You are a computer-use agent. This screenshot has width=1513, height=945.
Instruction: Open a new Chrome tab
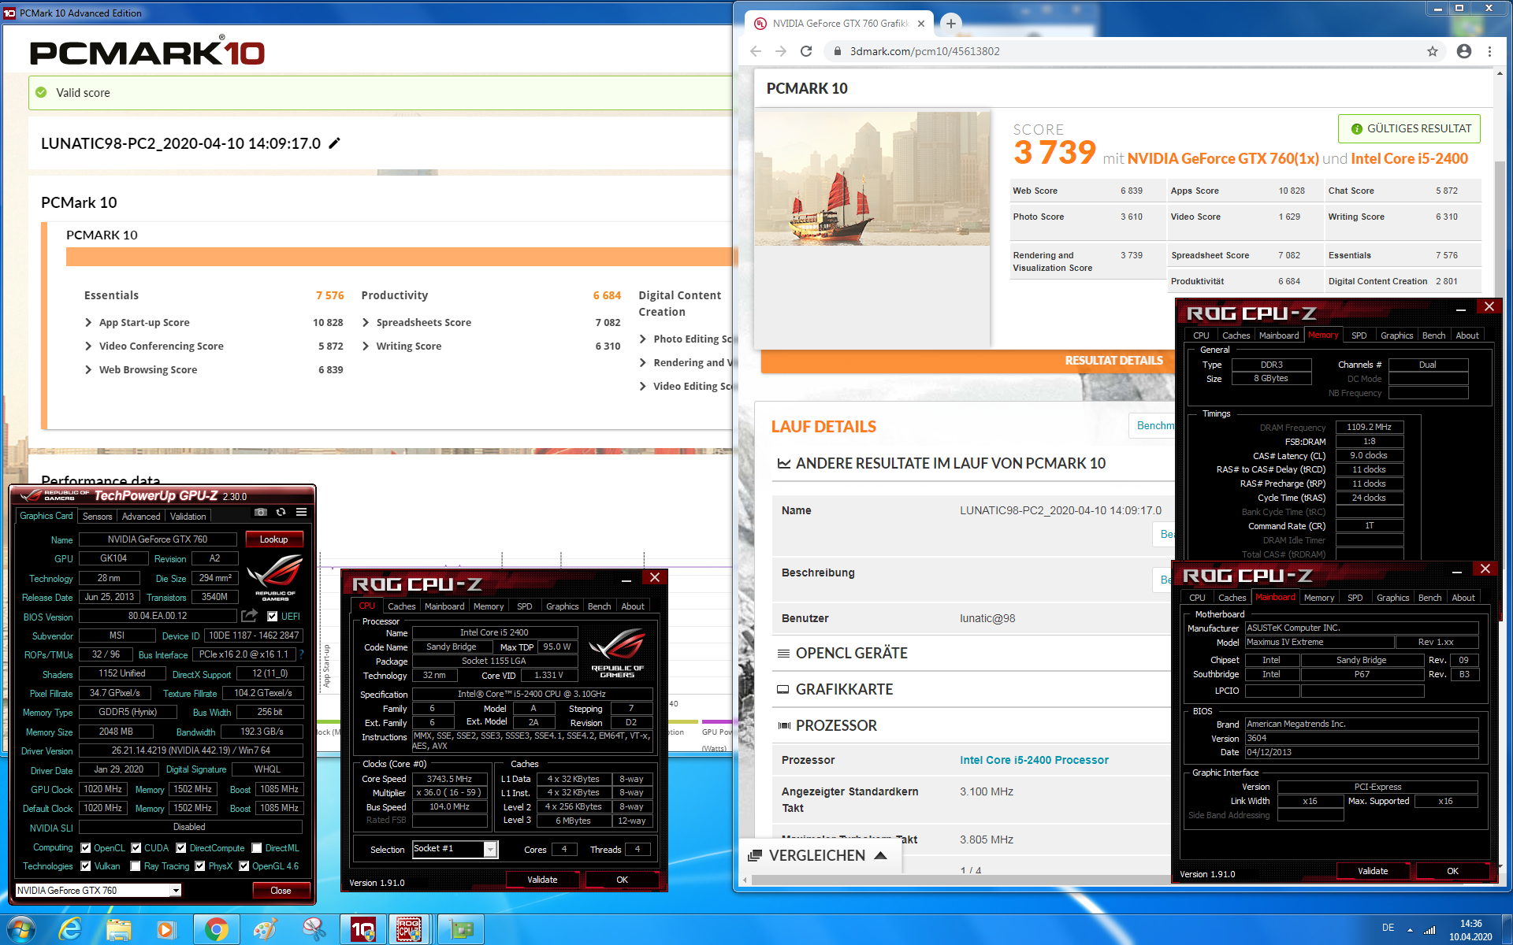[x=951, y=24]
